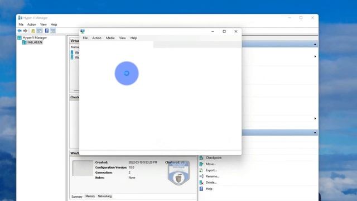Open Media menu in VM connection window
The width and height of the screenshot is (357, 201).
click(x=110, y=38)
